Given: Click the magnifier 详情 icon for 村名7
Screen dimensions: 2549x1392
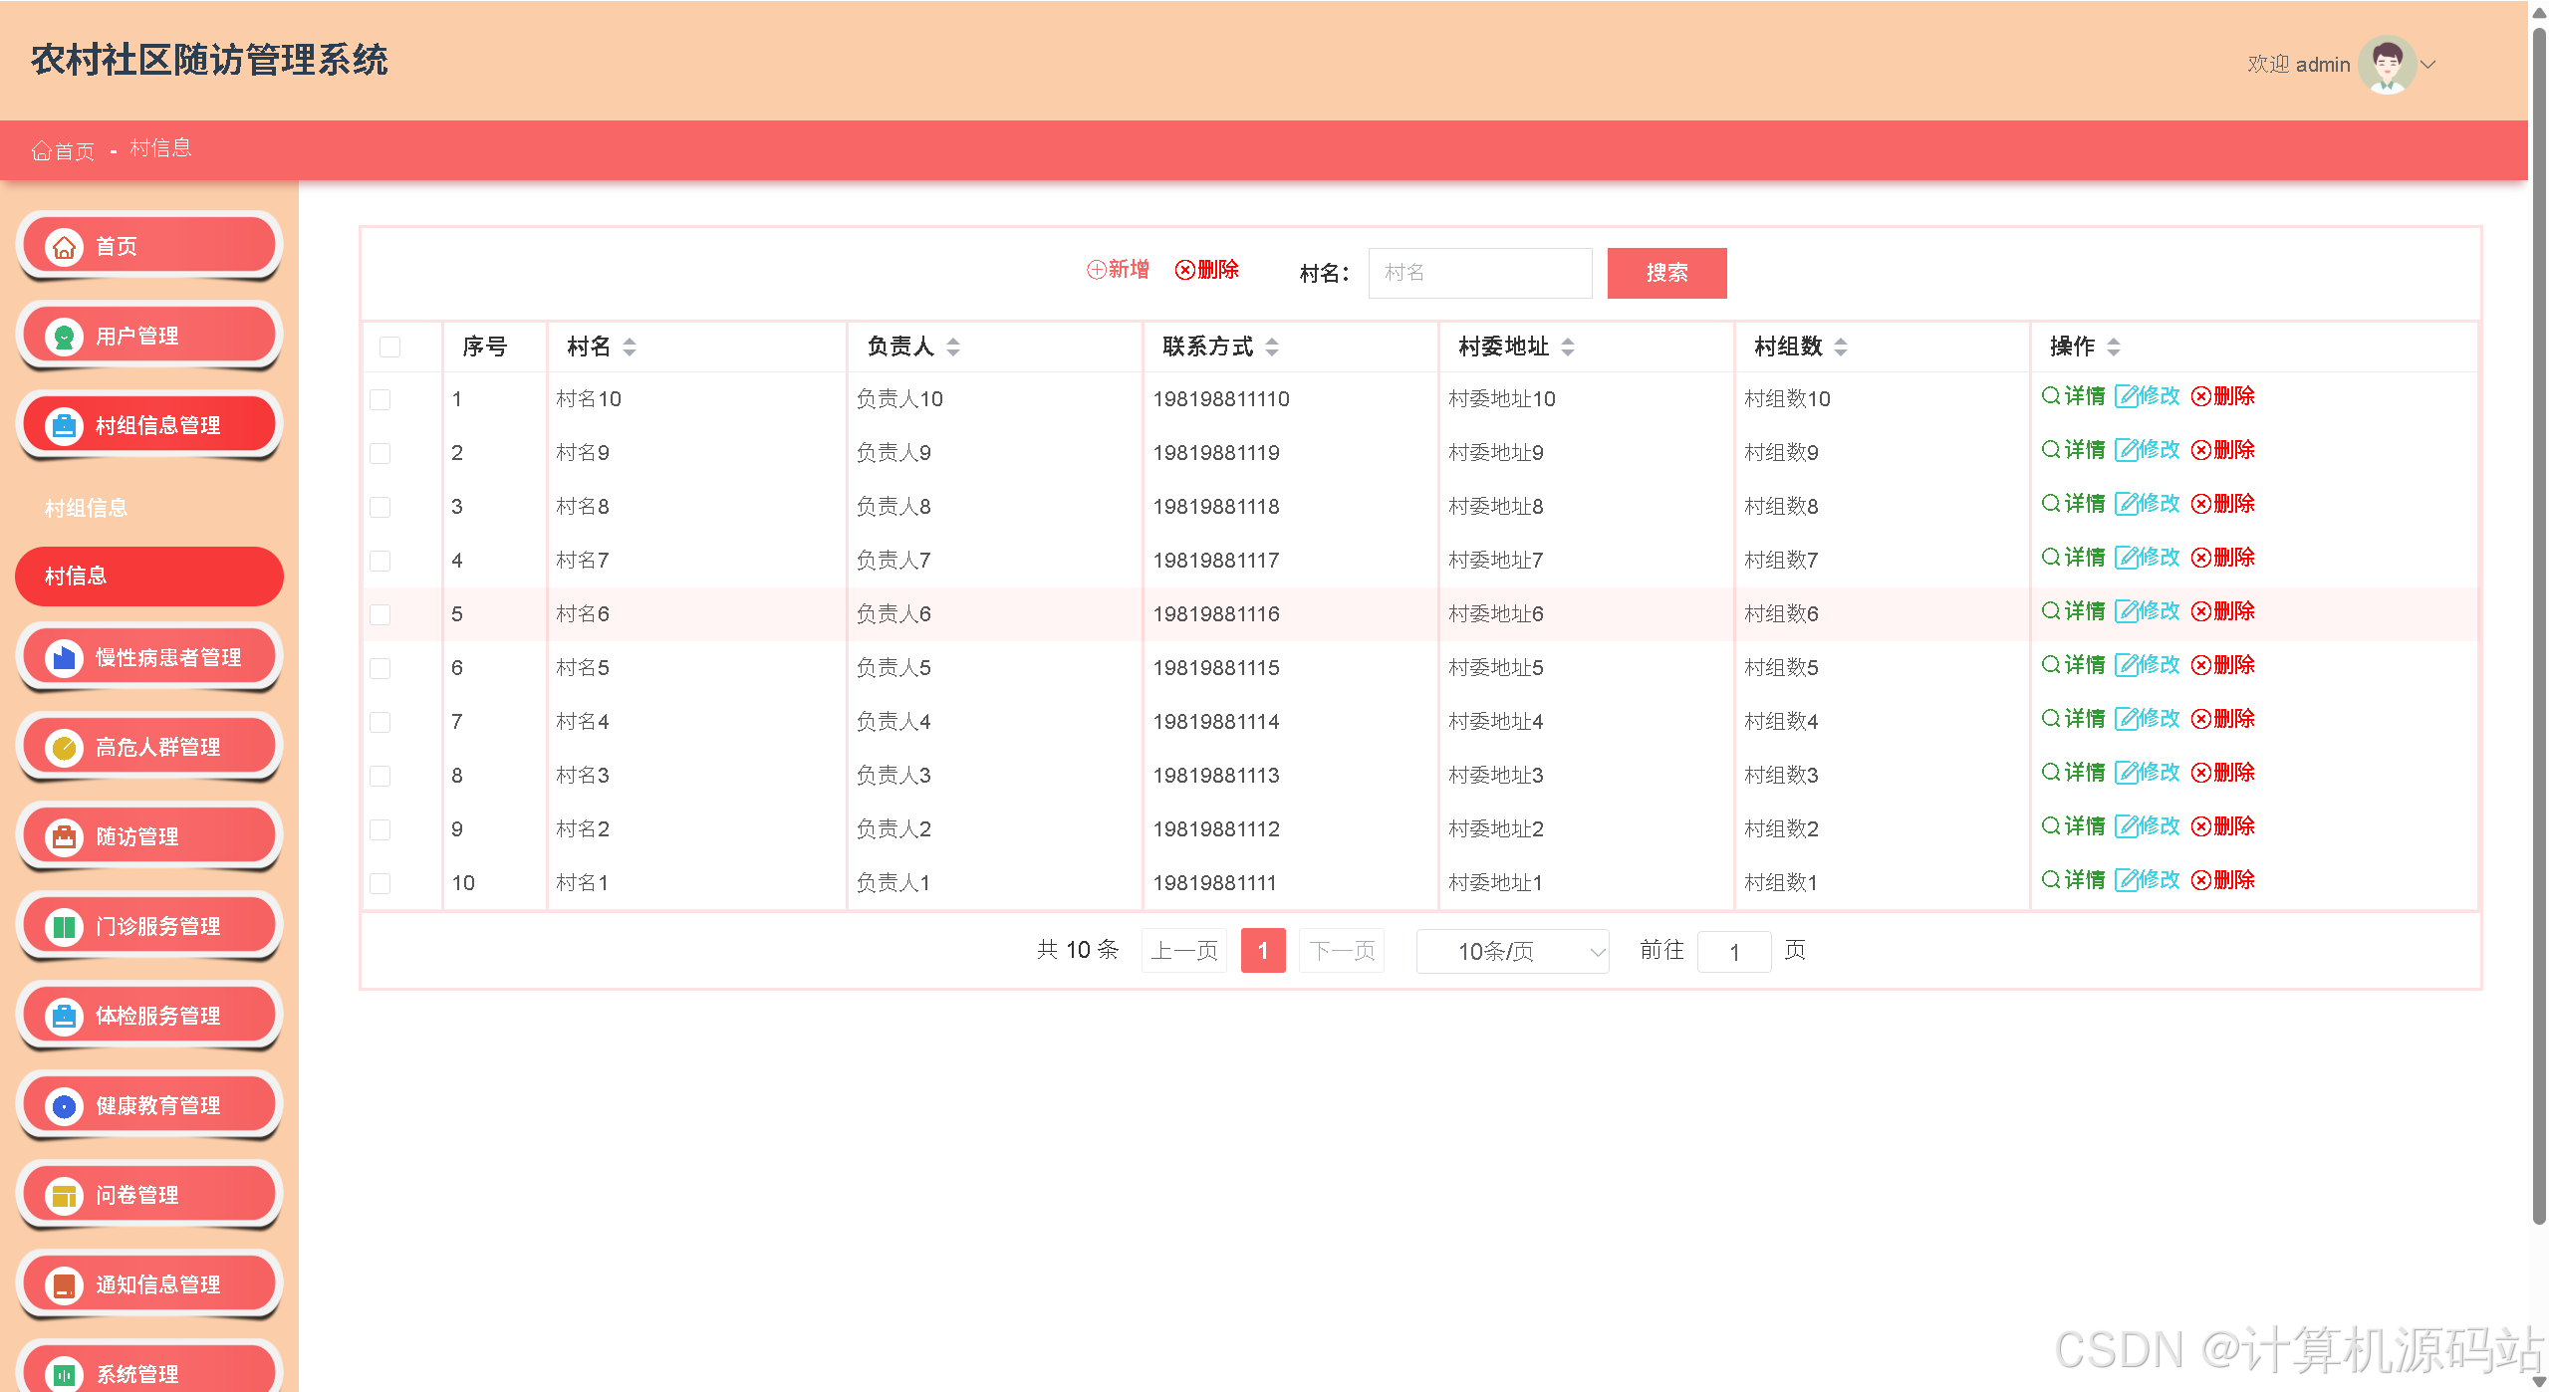Looking at the screenshot, I should [x=2051, y=557].
